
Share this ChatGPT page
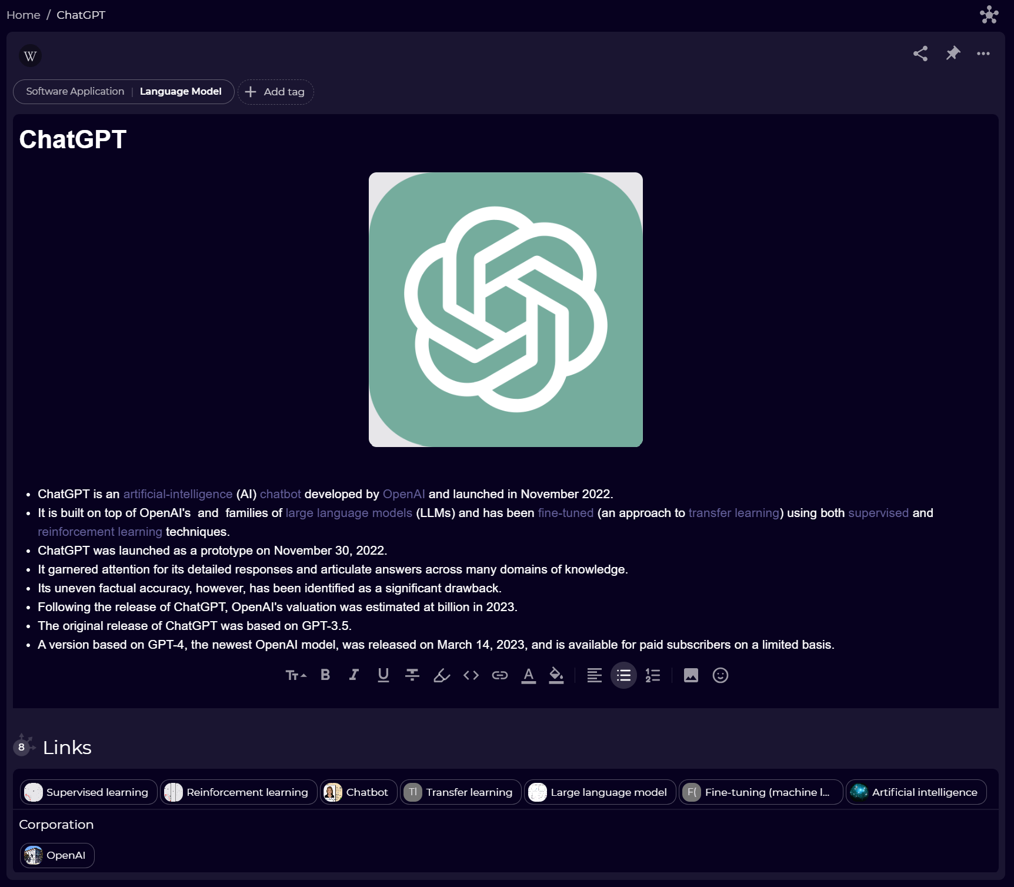coord(921,54)
